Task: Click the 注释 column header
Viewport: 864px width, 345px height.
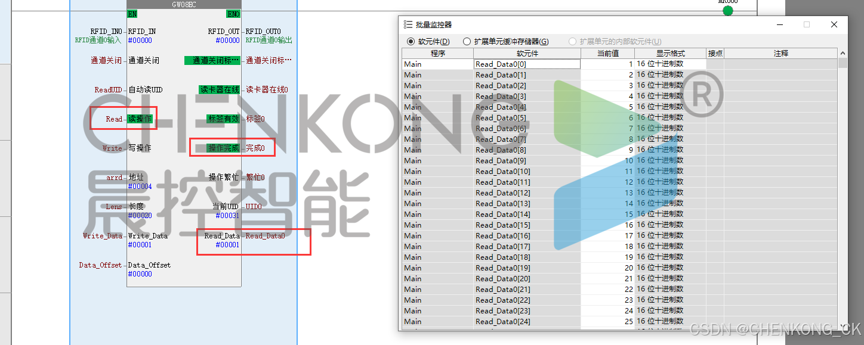Action: pos(780,53)
